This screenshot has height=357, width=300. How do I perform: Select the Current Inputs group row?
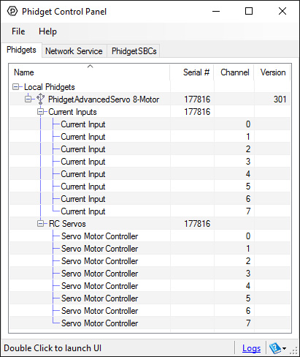[150, 112]
